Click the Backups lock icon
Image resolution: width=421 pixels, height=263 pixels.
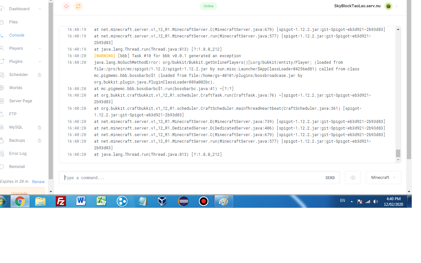click(39, 140)
